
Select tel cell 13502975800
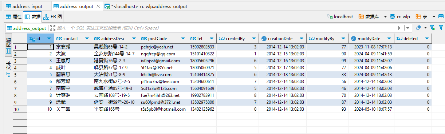click(202, 102)
